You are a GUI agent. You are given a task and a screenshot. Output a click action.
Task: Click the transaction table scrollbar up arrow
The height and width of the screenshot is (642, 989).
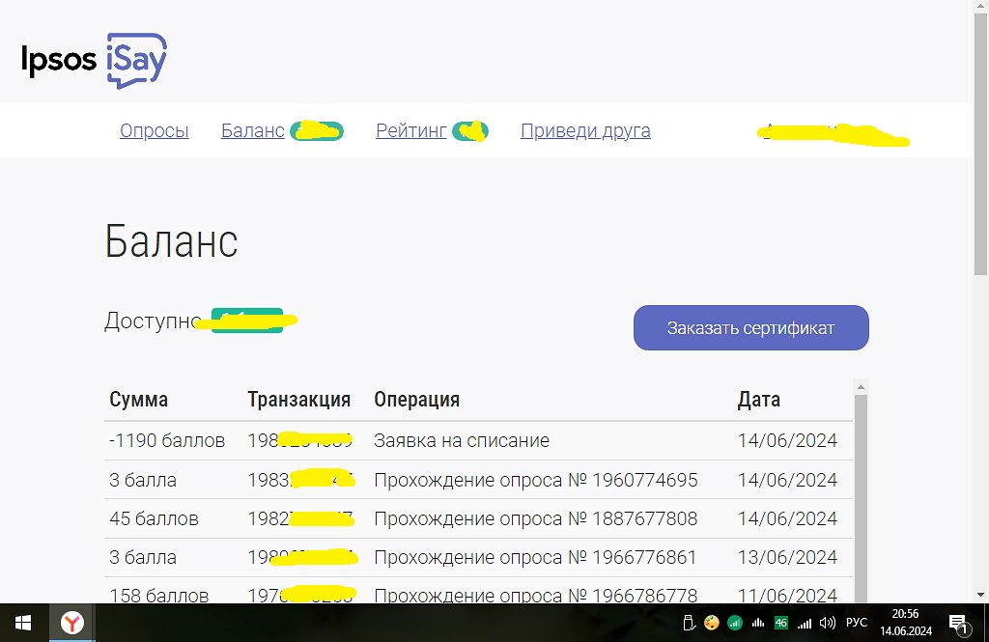861,387
